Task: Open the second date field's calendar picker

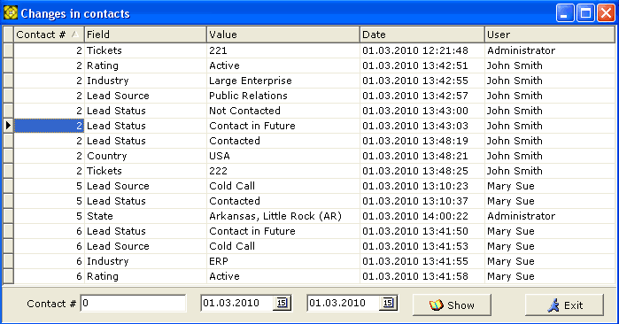Action: click(388, 303)
